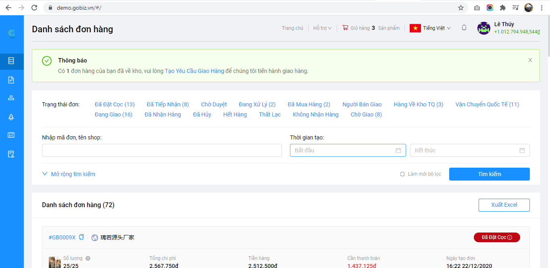Expand Mở rộng tìm kiếm options
The height and width of the screenshot is (268, 550).
[69, 174]
